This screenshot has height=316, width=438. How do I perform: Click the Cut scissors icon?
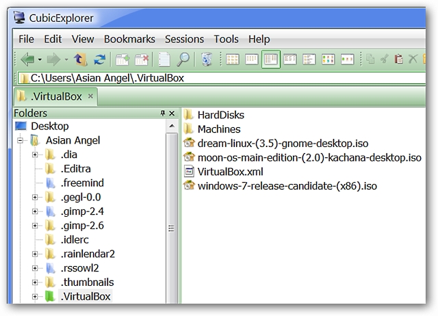(385, 60)
